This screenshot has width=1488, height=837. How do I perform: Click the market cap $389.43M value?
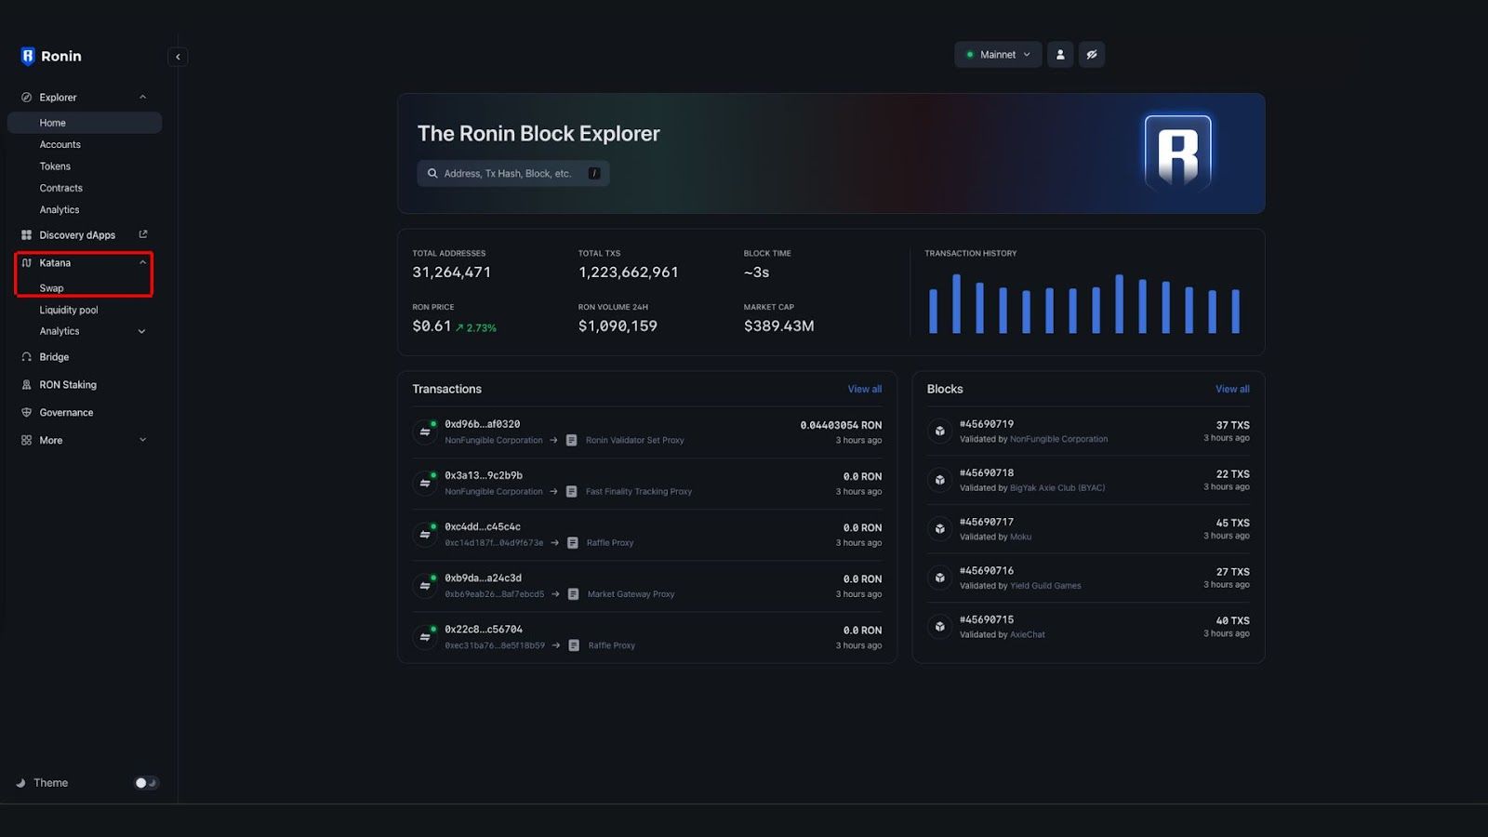pyautogui.click(x=778, y=326)
